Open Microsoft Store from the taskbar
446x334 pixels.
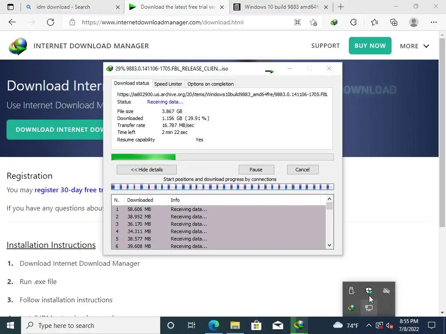point(256,325)
